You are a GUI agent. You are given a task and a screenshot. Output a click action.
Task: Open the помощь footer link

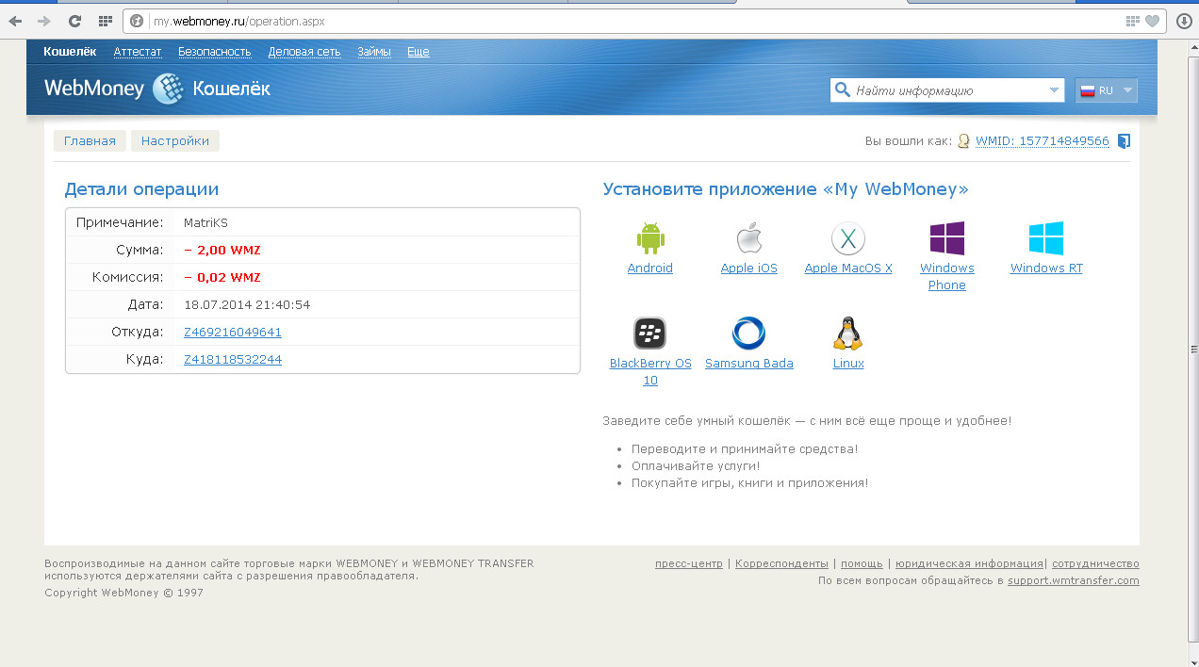click(x=862, y=564)
